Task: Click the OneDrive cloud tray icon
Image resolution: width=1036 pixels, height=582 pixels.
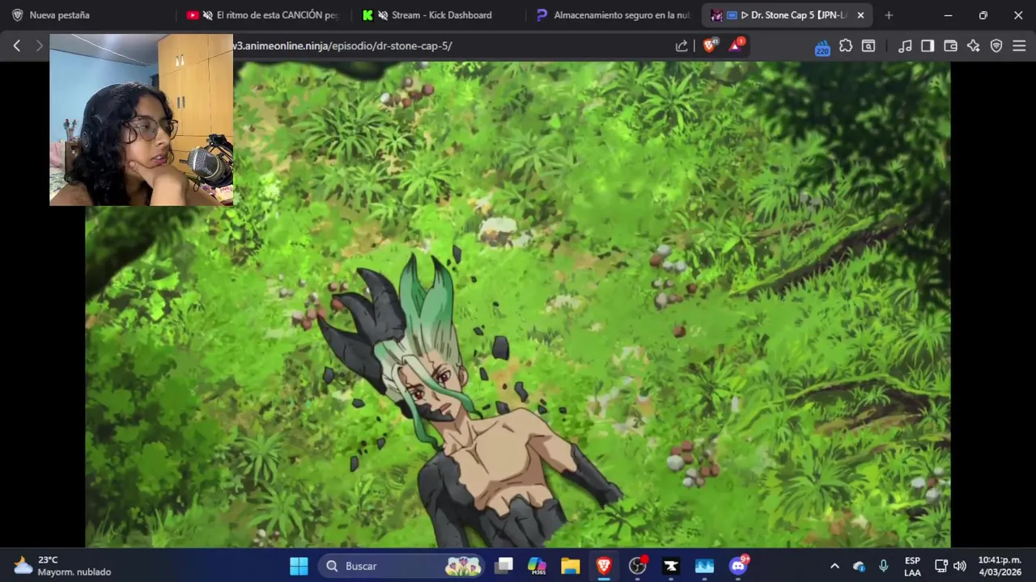Action: click(859, 566)
